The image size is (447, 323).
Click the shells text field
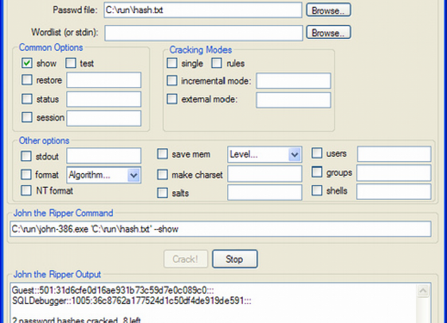[394, 191]
